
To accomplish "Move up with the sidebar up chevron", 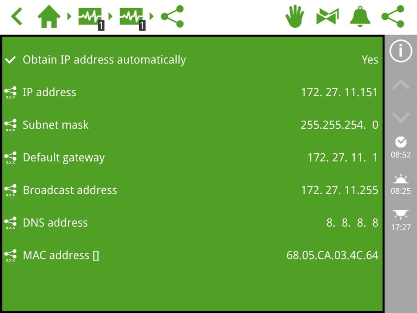I will pos(401,85).
